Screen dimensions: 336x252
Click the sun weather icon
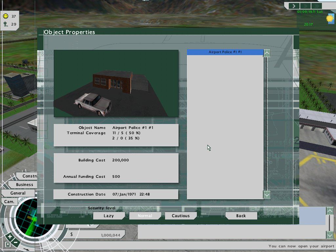pos(329,19)
